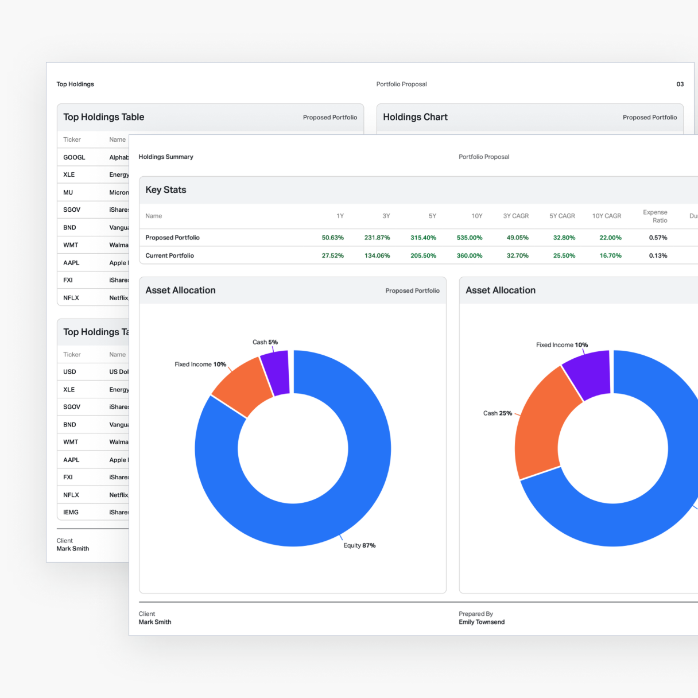698x698 pixels.
Task: Click the 3Y CAGR column header
Action: tap(515, 216)
